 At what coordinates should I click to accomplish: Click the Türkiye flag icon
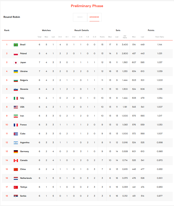(16, 187)
